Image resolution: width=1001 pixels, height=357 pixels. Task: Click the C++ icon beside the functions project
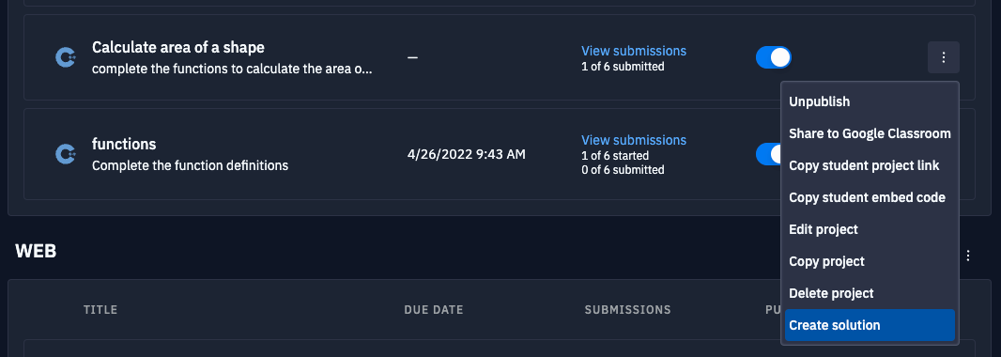66,154
